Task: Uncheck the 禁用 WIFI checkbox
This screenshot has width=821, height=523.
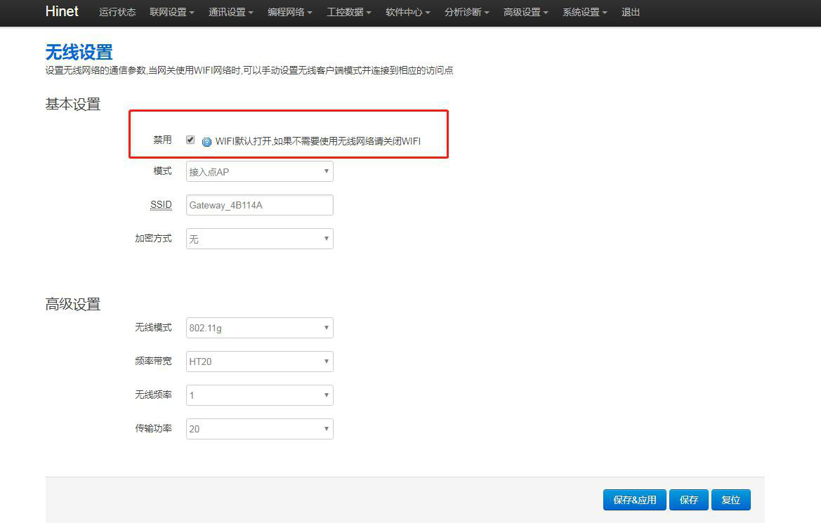Action: click(190, 140)
